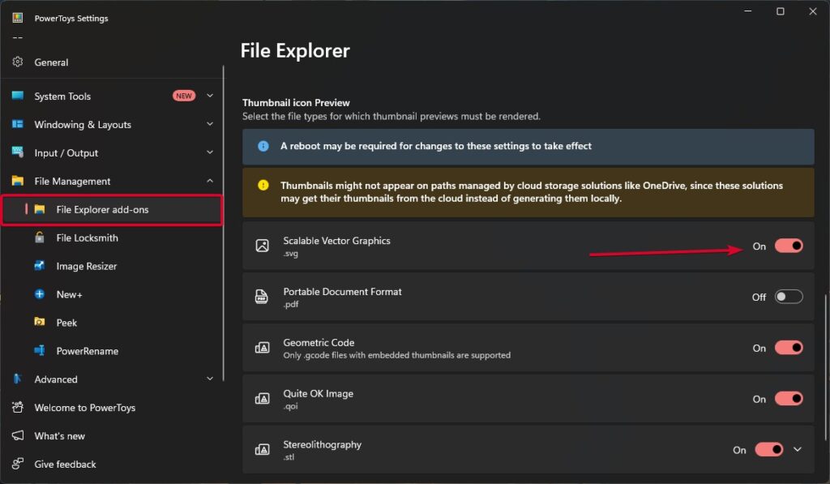Click the yellow warning icon in OneDrive notice
Viewport: 830px width, 484px height.
click(x=263, y=186)
